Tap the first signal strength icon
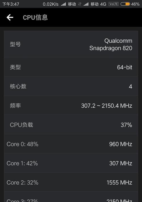Viewport: 142px width, 202px height. pyautogui.click(x=63, y=4)
